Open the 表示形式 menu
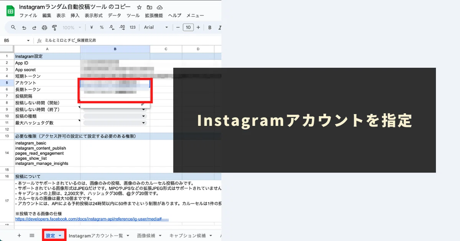460x241 pixels. click(94, 16)
